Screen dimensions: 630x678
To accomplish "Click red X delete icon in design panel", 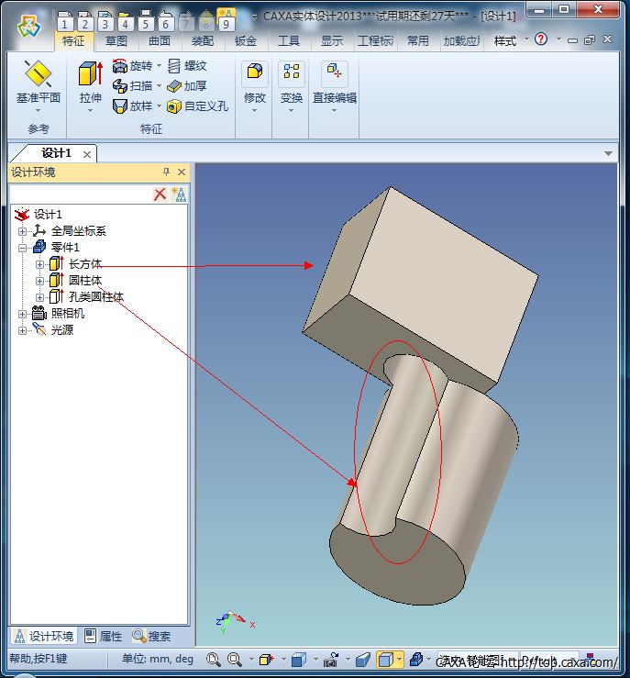I will (x=160, y=194).
